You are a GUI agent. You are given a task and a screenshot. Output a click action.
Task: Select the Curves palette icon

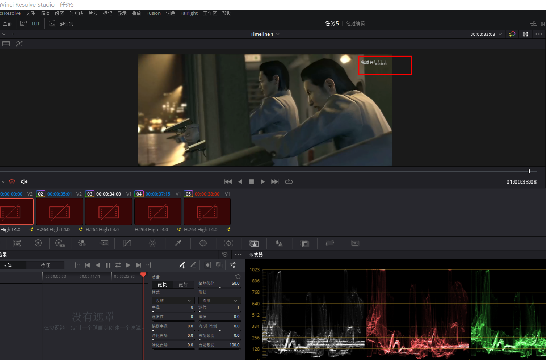(127, 243)
